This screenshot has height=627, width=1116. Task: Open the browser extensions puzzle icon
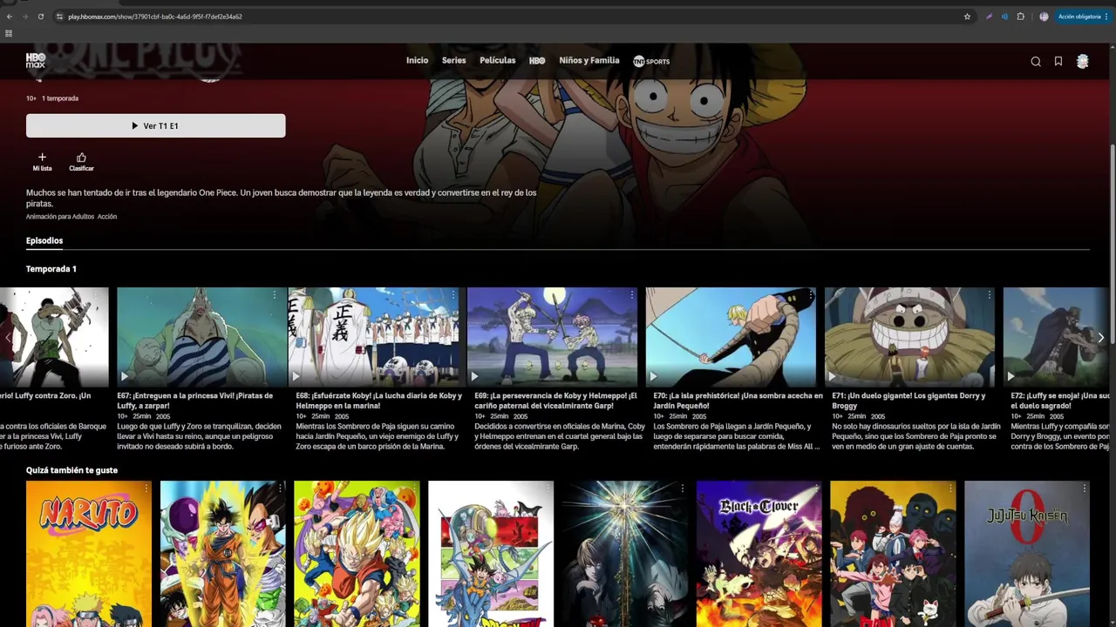1021,17
